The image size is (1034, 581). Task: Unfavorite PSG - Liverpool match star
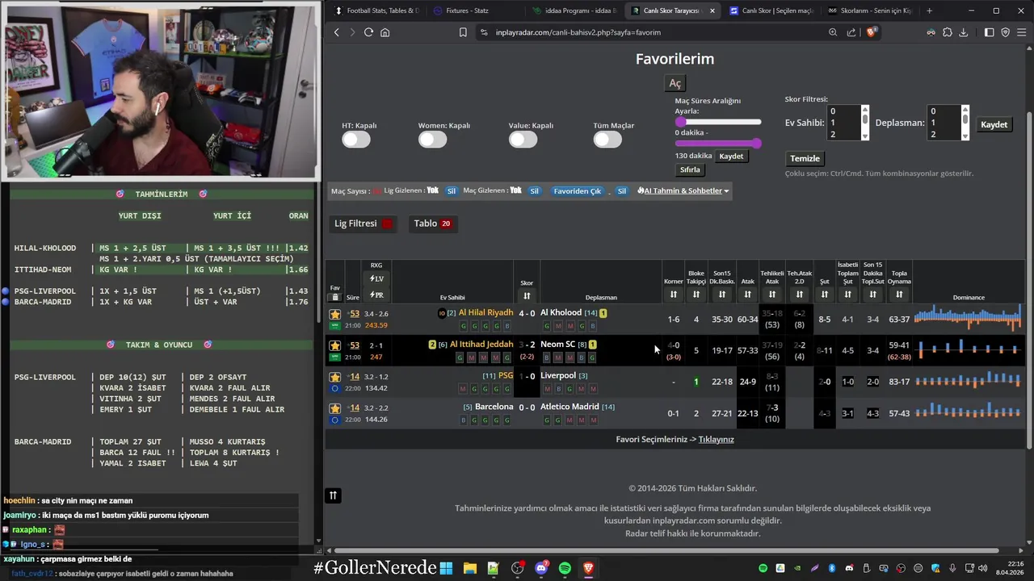tap(335, 377)
